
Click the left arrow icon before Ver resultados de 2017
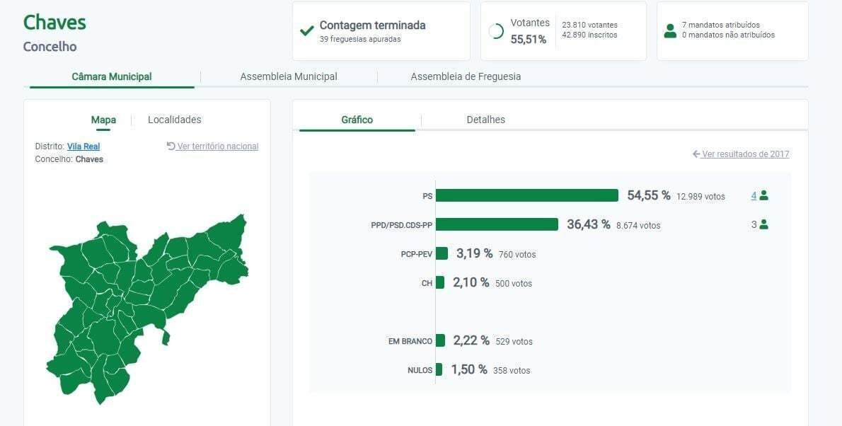(696, 154)
